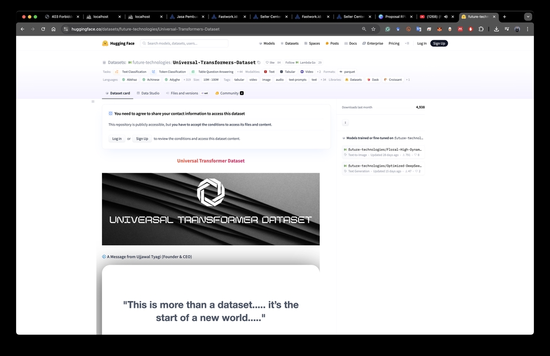The image size is (550, 356).
Task: Filter by the Token Classification task tag
Action: (x=168, y=72)
